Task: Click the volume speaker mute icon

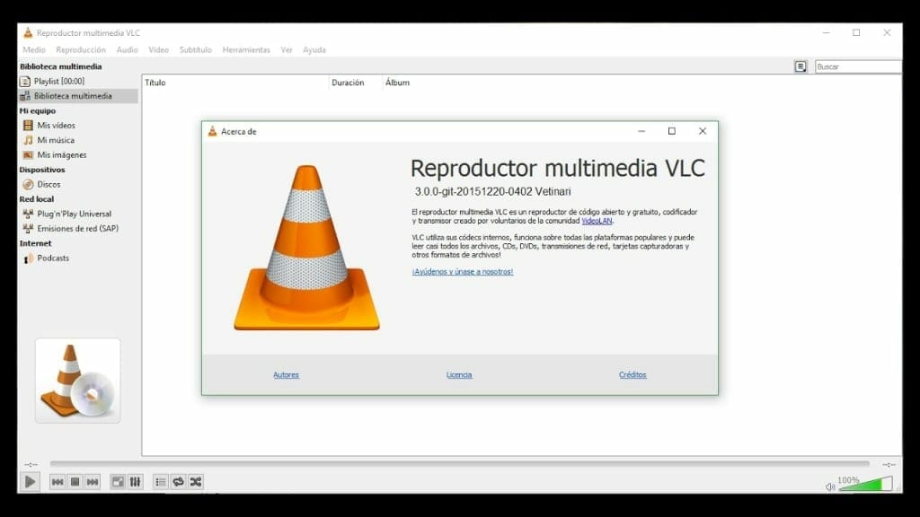Action: coord(830,486)
